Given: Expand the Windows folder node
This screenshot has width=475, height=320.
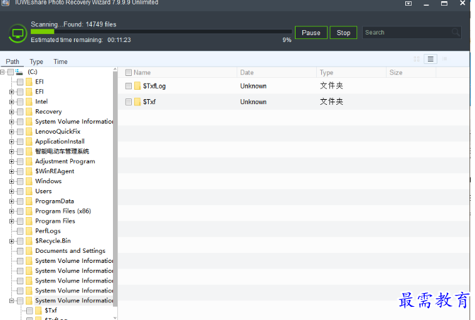Looking at the screenshot, I should 11,181.
